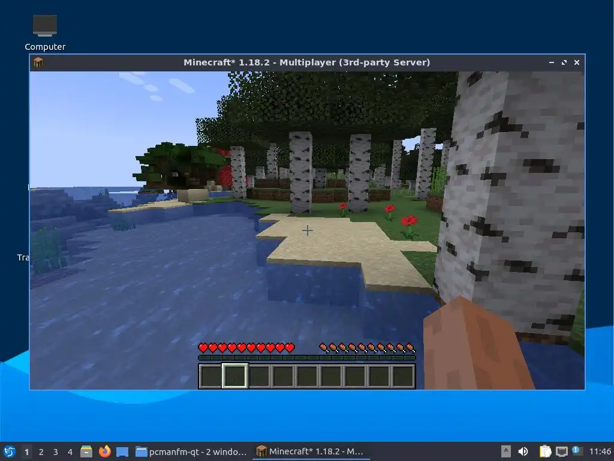Select the third hotbar slot

pyautogui.click(x=259, y=376)
